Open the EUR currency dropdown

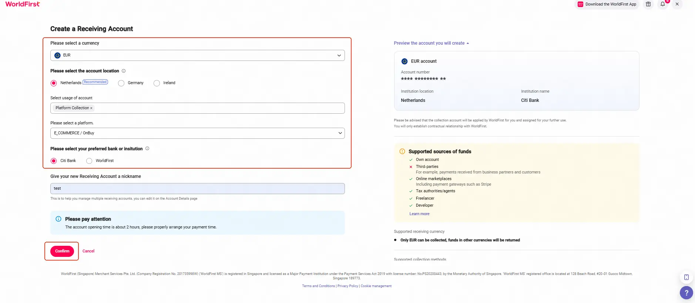coord(198,55)
